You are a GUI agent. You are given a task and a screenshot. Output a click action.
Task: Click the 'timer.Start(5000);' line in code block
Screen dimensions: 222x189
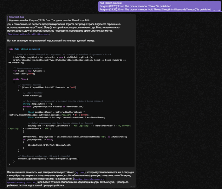tap(25, 73)
